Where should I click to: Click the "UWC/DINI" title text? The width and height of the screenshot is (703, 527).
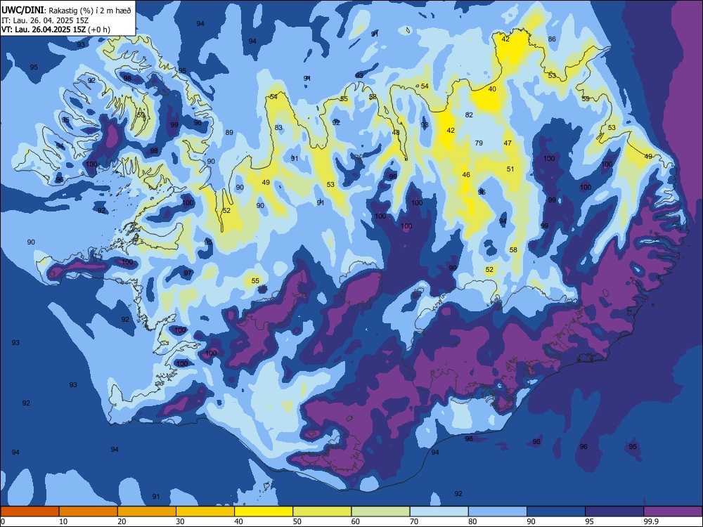click(x=22, y=11)
